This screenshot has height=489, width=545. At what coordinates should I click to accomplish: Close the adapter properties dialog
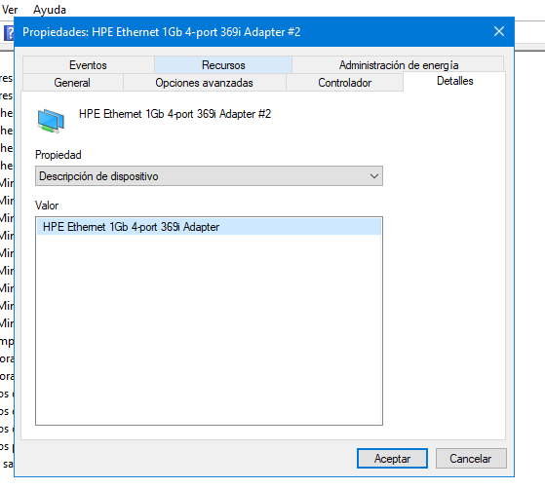click(x=499, y=31)
